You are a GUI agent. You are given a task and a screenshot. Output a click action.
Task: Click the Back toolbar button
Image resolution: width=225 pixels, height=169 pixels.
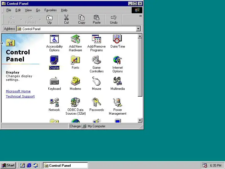pos(12,19)
